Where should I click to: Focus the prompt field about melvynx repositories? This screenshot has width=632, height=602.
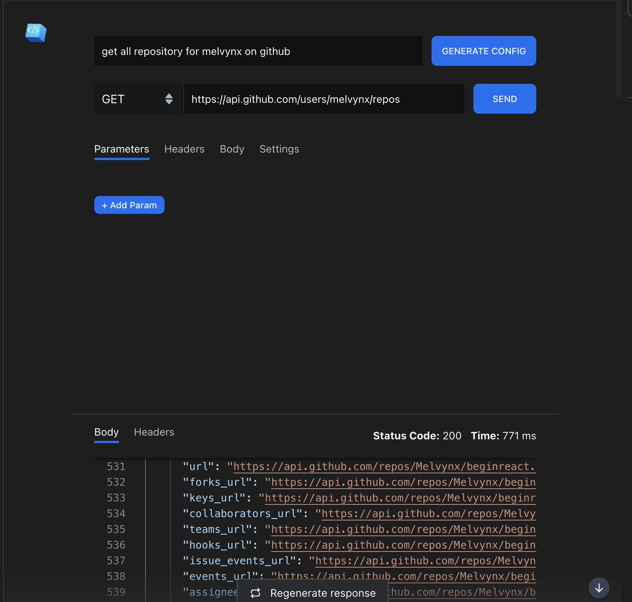(x=258, y=51)
